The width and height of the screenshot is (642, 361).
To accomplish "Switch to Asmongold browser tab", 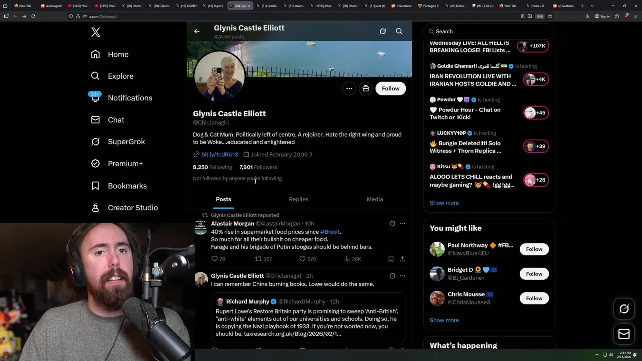I will tap(52, 6).
